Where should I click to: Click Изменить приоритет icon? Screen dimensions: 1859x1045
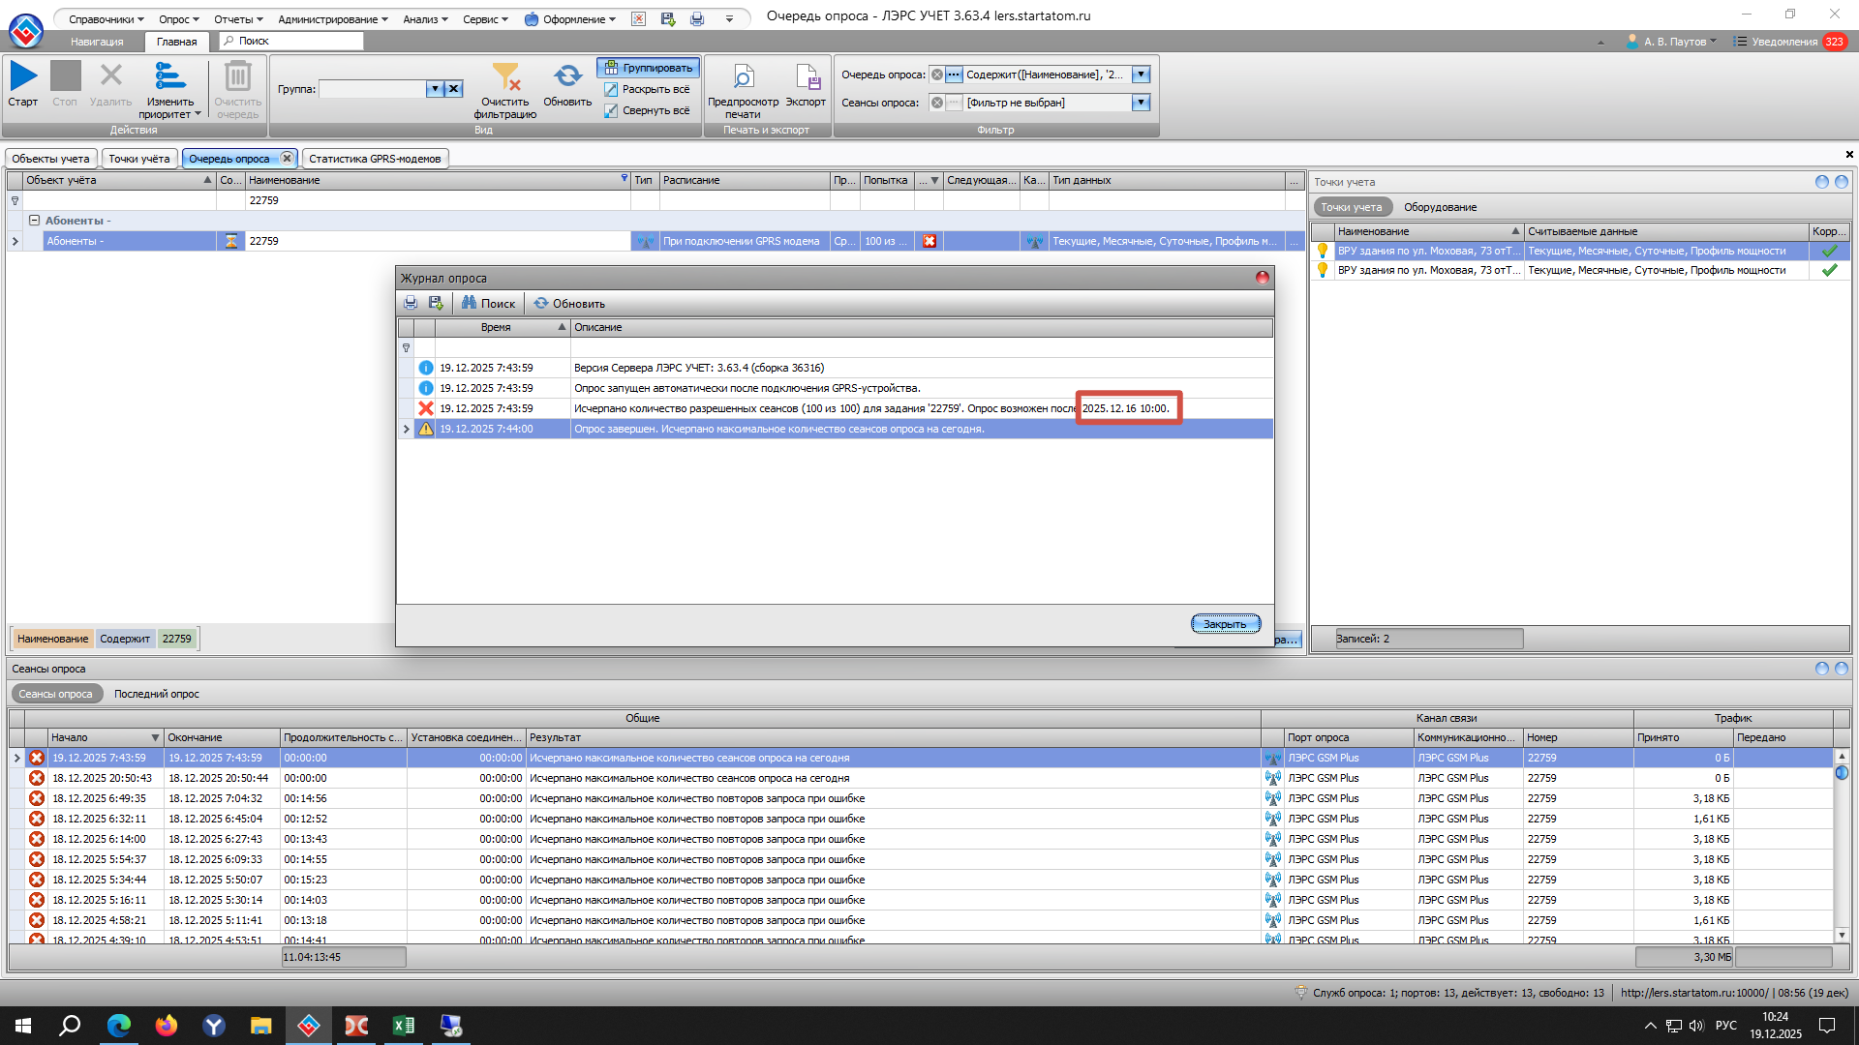[x=170, y=76]
